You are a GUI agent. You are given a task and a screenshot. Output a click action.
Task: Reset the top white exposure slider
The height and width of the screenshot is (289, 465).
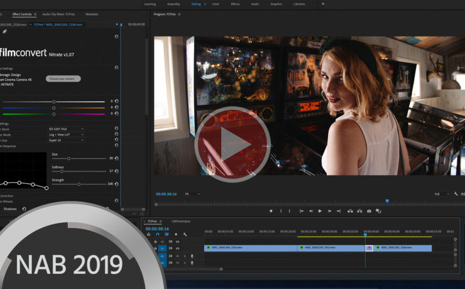[x=116, y=101]
